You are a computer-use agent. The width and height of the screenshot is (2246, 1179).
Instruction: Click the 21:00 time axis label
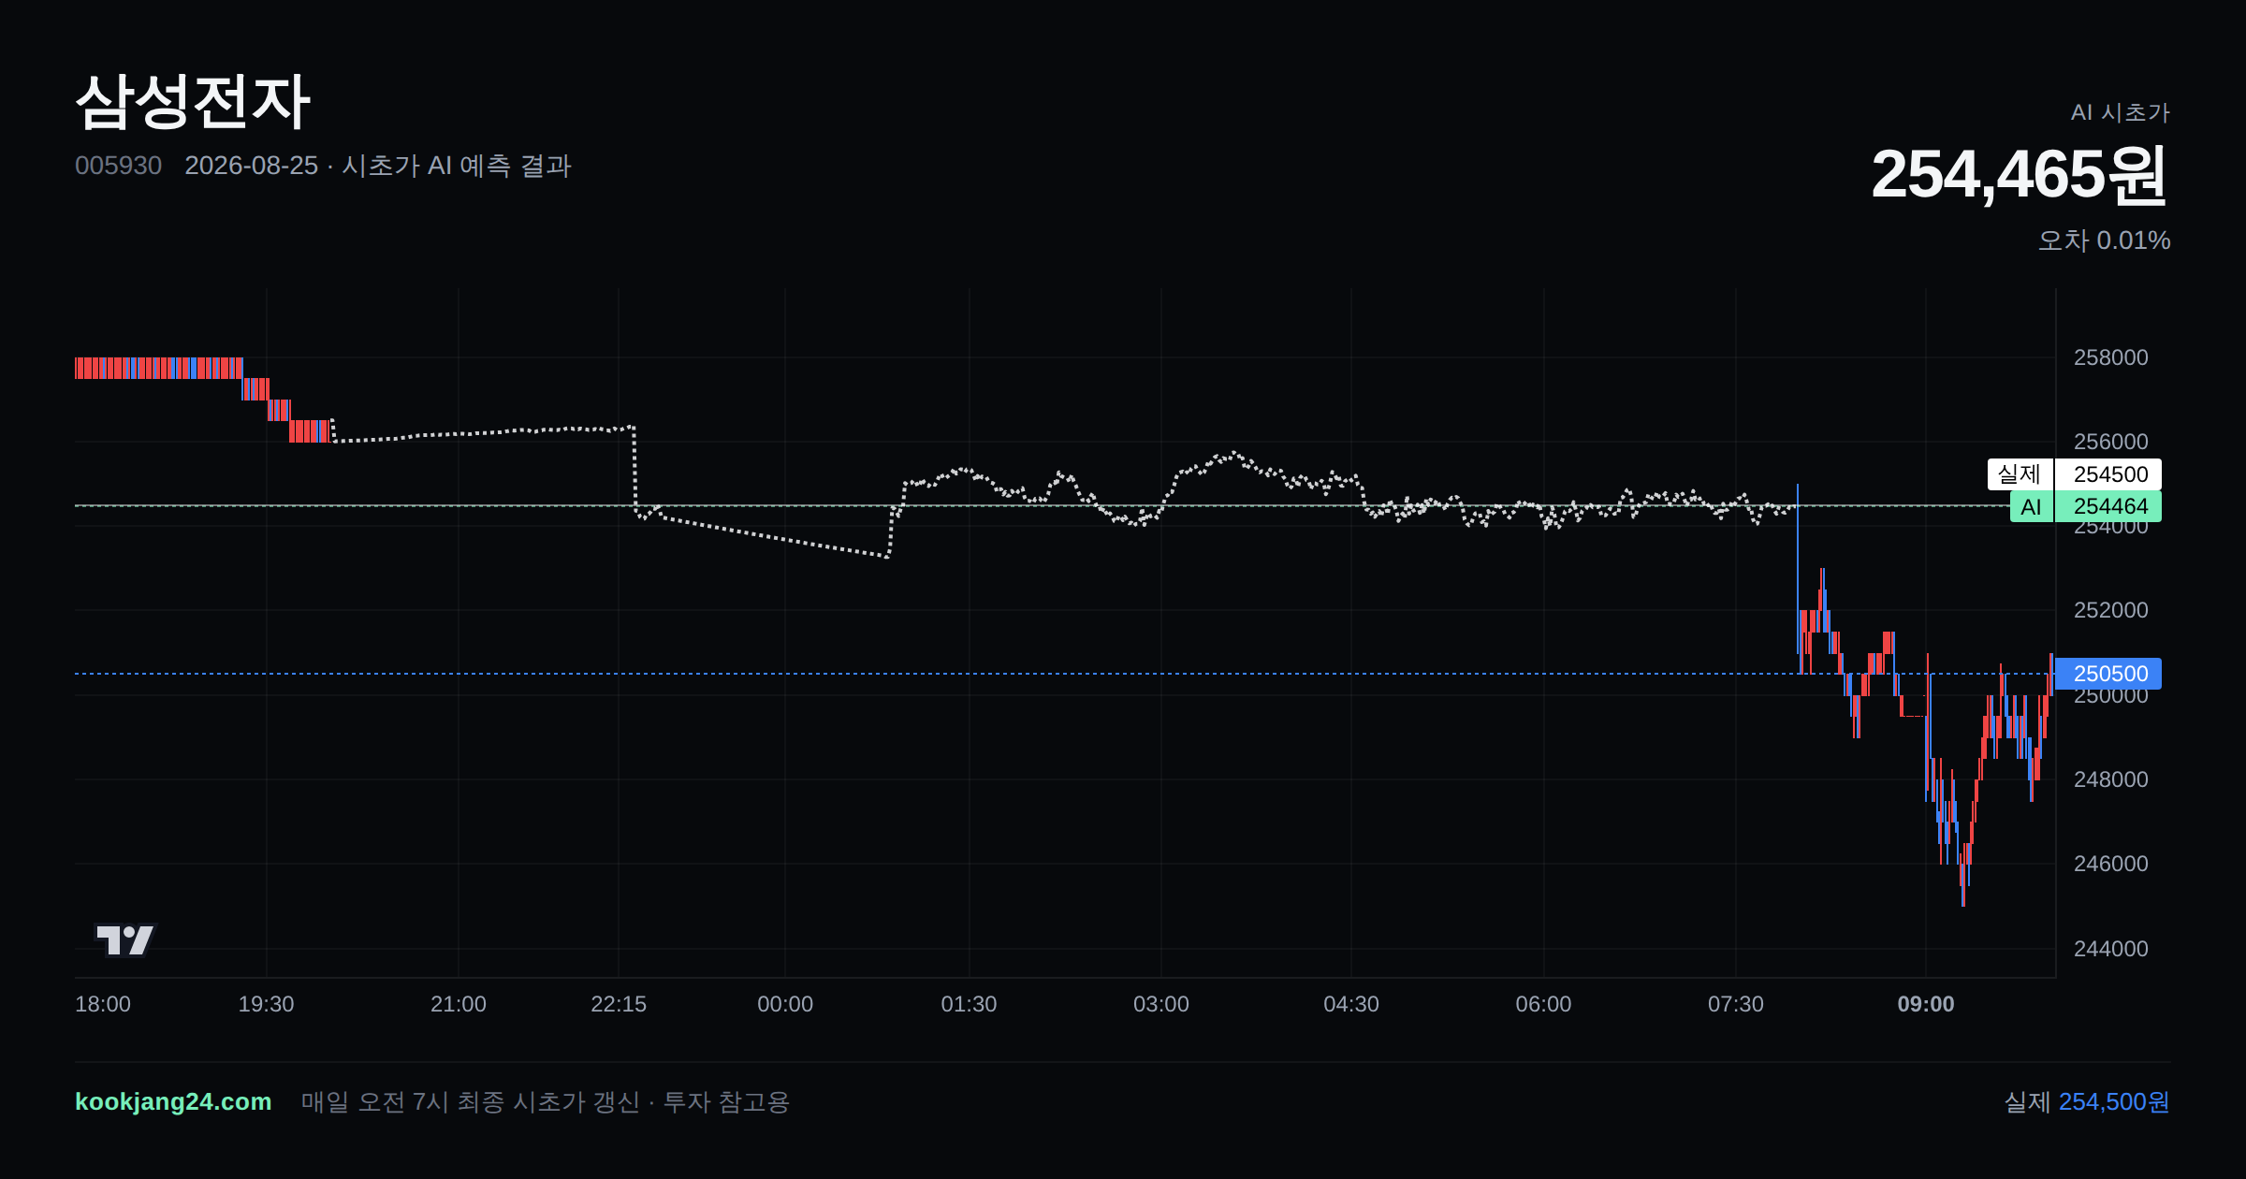[x=459, y=1004]
